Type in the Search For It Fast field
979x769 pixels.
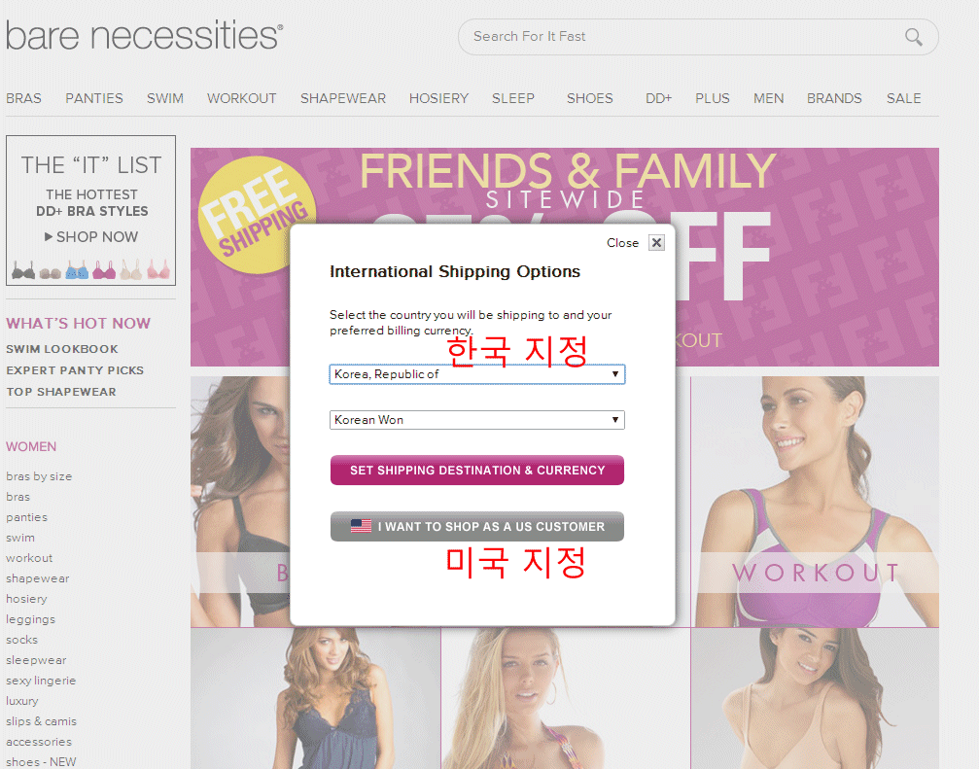(681, 37)
